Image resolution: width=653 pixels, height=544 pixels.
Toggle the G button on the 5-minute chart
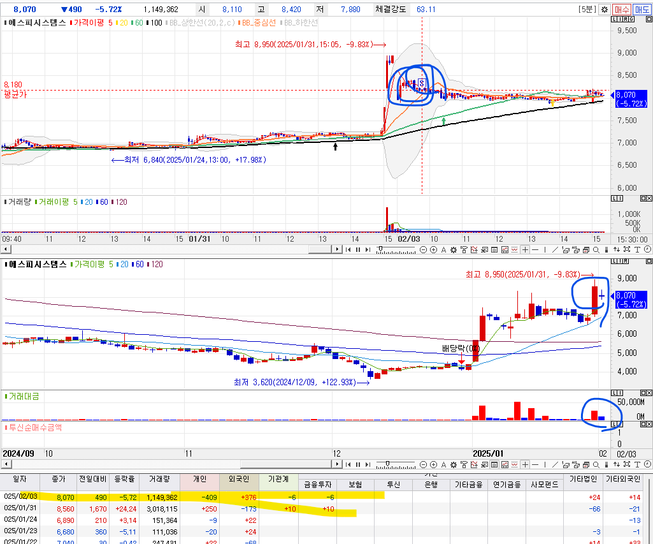[x=631, y=19]
